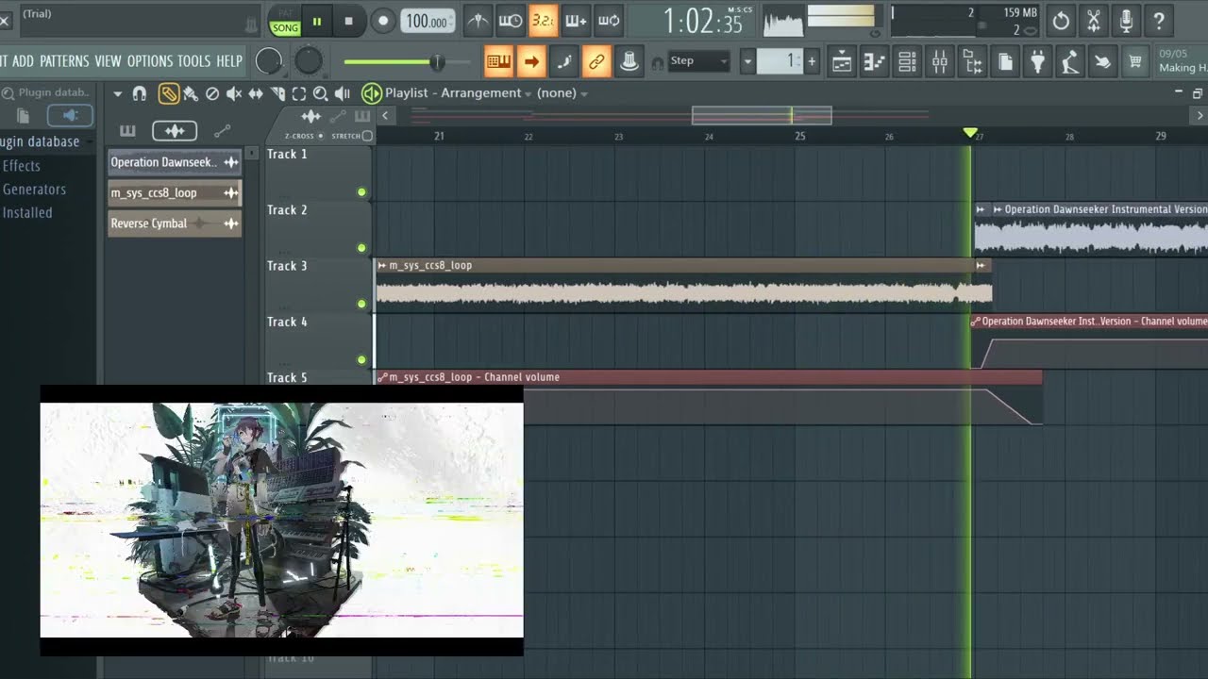Open the Mixer view icon
1208x679 pixels.
(x=940, y=62)
